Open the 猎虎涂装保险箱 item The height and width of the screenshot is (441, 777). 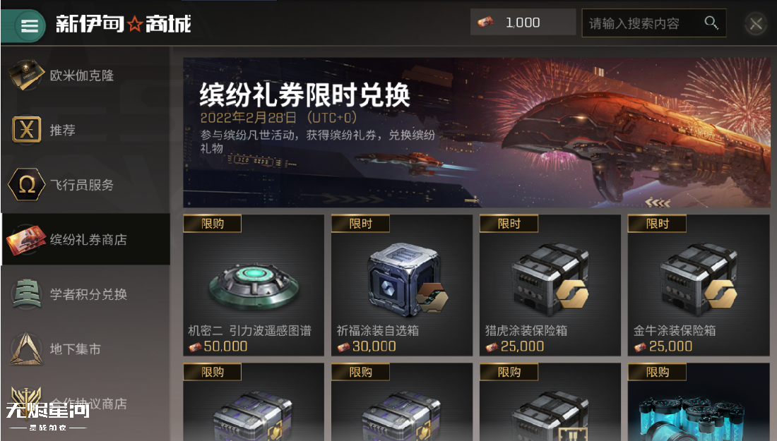pos(550,285)
